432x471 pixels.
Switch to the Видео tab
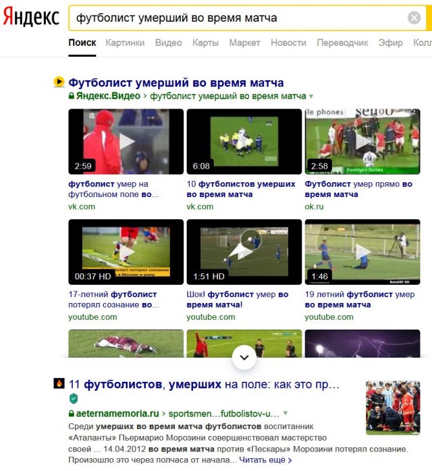click(x=168, y=43)
